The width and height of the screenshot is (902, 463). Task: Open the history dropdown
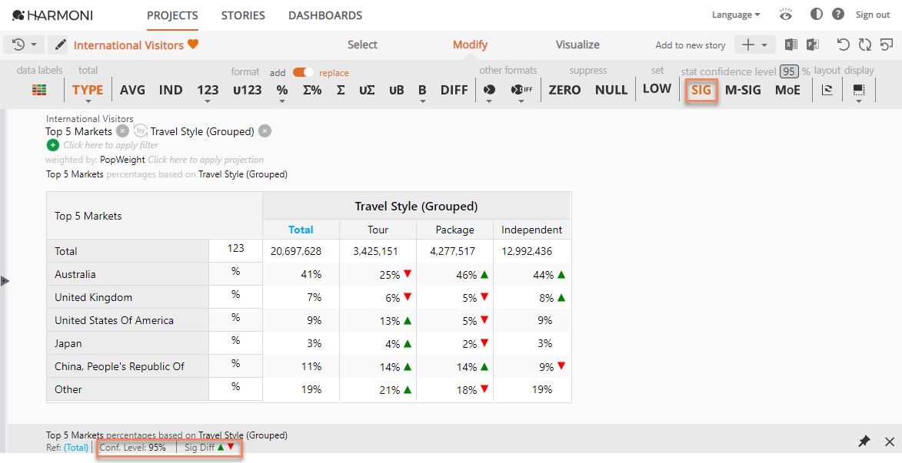click(x=23, y=45)
